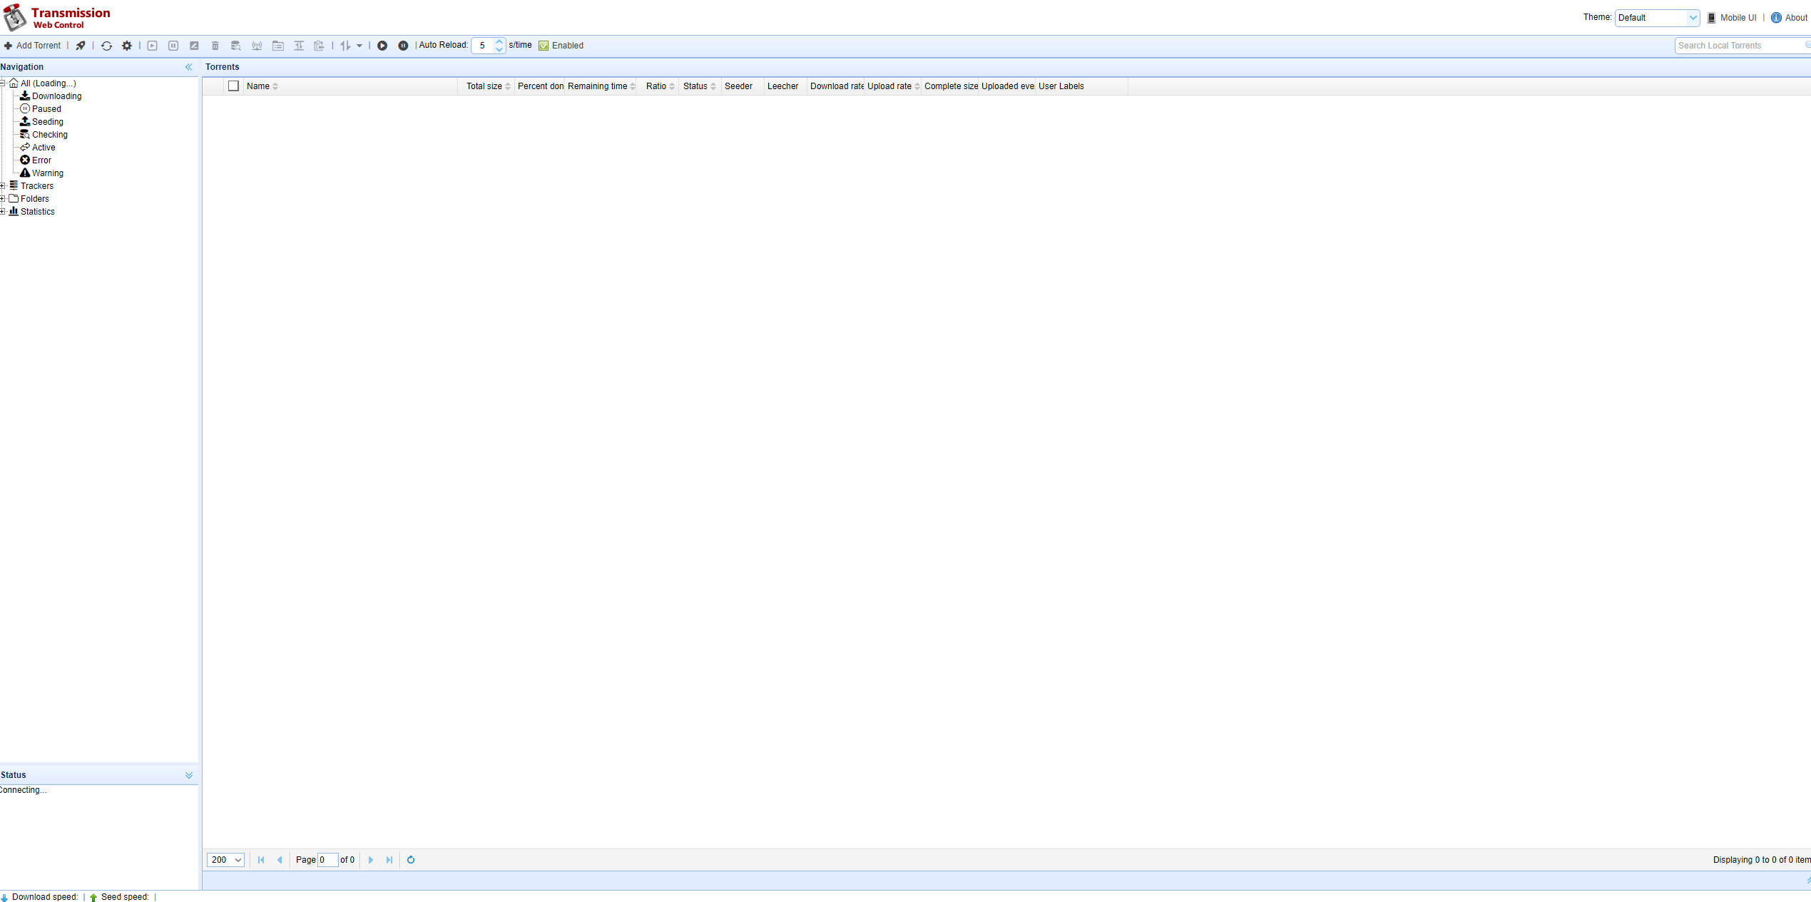1811x902 pixels.
Task: Select Paused in navigation tree
Action: (46, 109)
